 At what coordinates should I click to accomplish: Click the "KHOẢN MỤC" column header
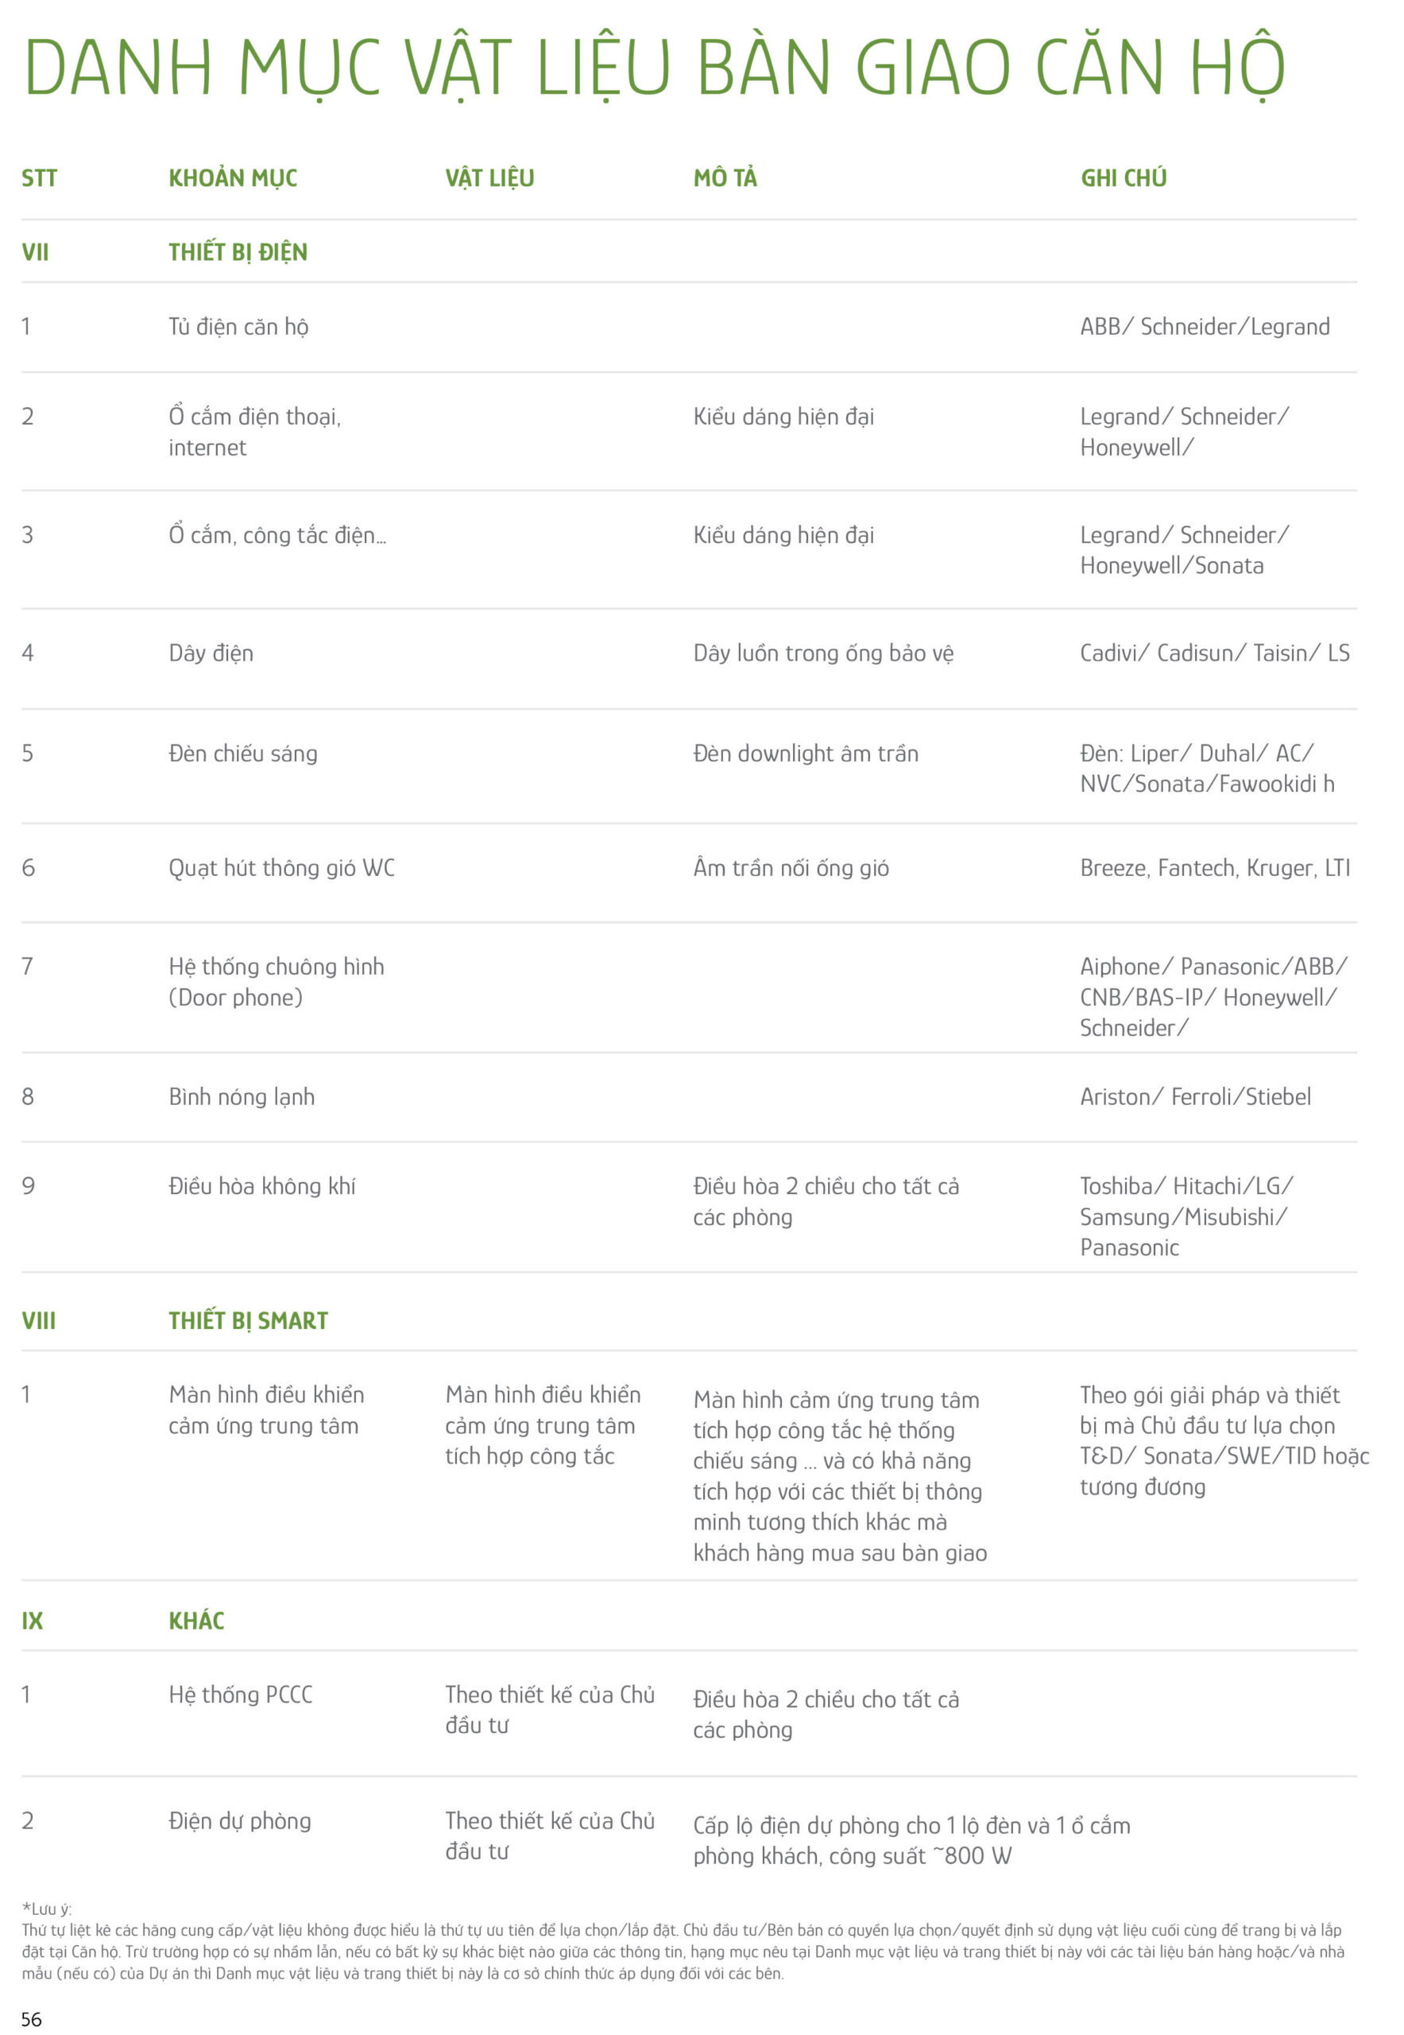click(x=233, y=179)
